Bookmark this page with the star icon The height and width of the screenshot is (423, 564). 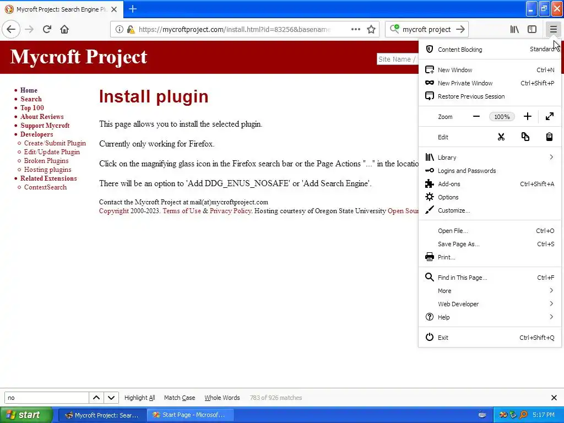[371, 30]
